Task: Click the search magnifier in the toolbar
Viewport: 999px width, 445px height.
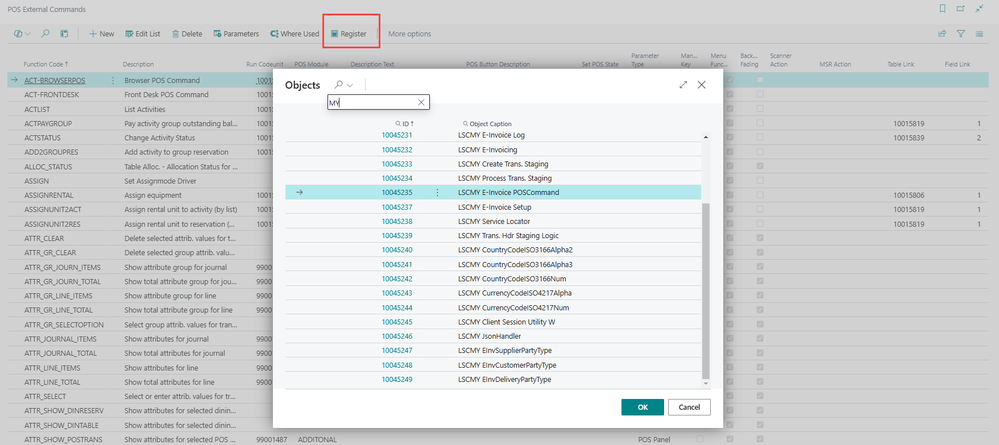Action: [45, 34]
